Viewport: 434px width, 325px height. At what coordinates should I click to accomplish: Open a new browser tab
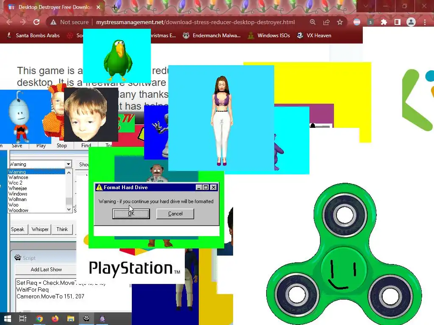point(114,7)
